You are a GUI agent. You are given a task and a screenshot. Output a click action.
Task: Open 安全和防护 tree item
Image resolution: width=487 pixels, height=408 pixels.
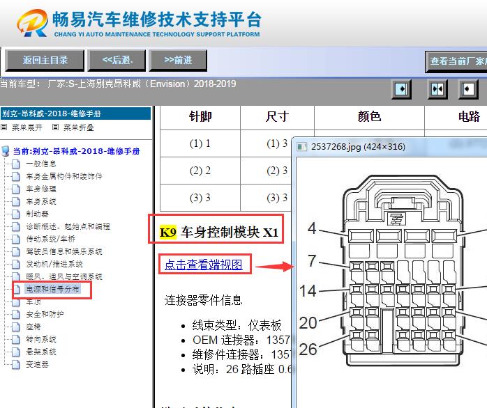click(45, 315)
